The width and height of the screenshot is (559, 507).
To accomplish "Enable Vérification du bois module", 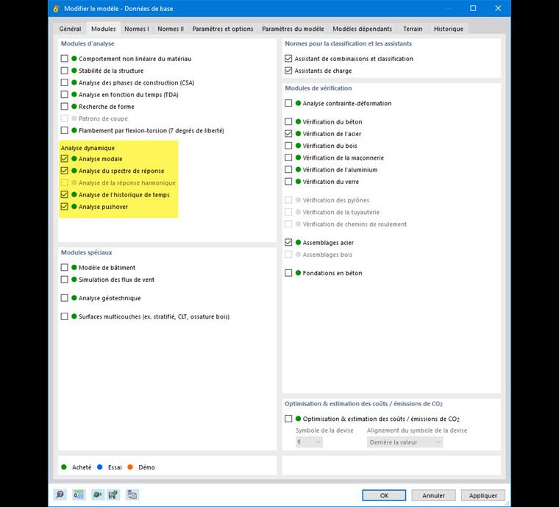I will pyautogui.click(x=288, y=146).
